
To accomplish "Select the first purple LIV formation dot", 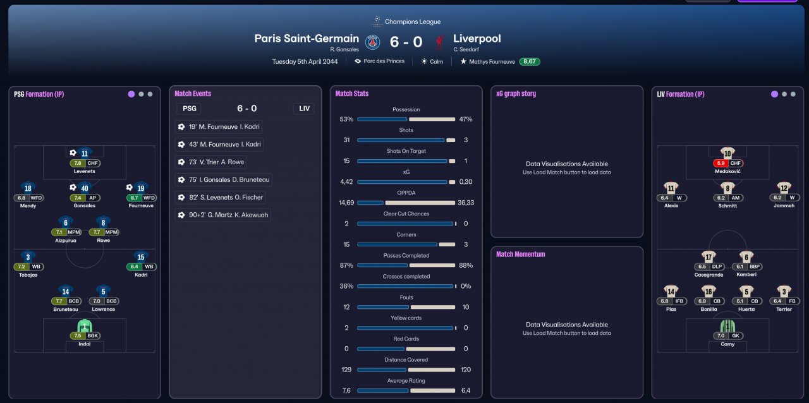I will [x=774, y=94].
